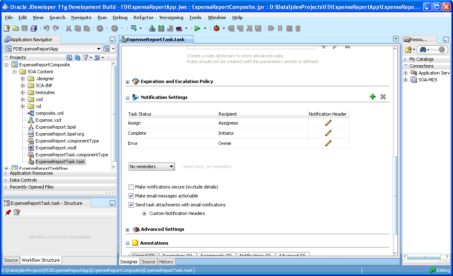Open the Debug menu
The height and width of the screenshot is (276, 453).
(x=120, y=18)
